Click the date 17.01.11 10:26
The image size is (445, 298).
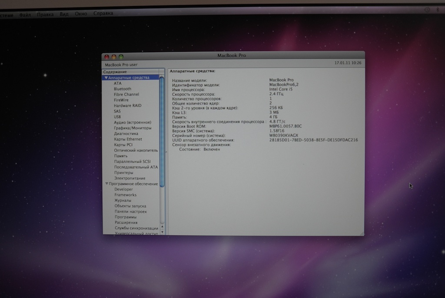348,63
